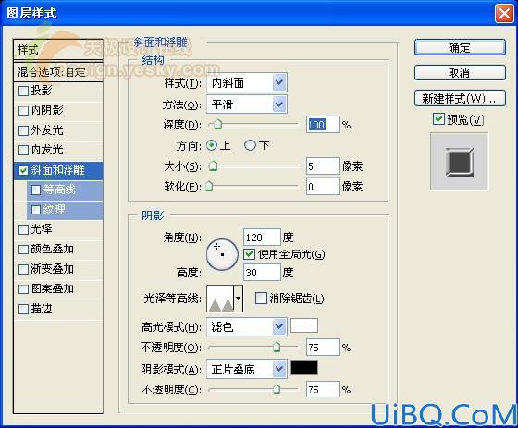
Task: Check the 消除锯齿 anti-alias checkbox
Action: click(x=261, y=299)
